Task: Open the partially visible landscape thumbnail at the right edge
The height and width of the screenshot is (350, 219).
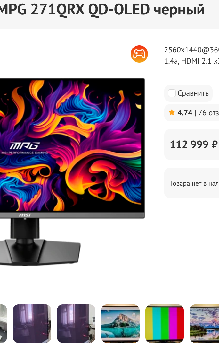Action: click(x=204, y=324)
